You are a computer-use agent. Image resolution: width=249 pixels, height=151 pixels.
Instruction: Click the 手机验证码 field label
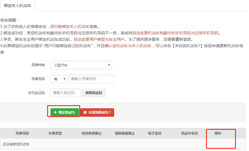click(36, 93)
